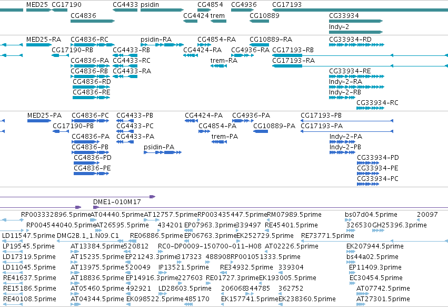448x307 pixels.
Task: Select the CG4936 gene label
Action: [244, 5]
